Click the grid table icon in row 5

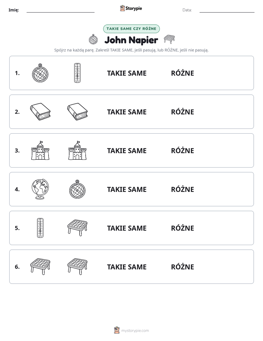77,228
